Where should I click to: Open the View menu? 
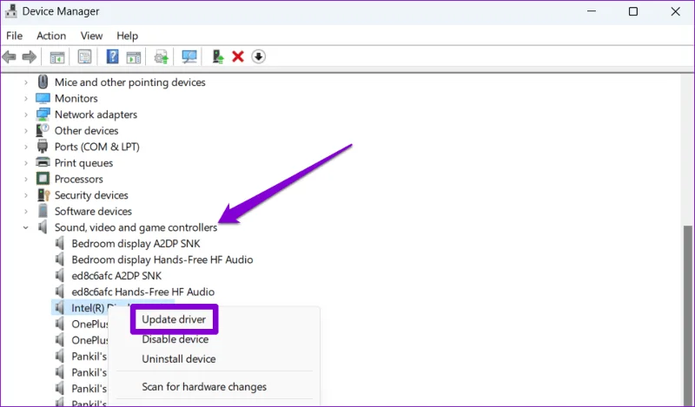click(91, 36)
